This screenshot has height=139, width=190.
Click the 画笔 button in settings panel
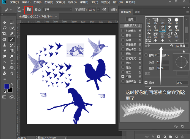tap(130, 19)
